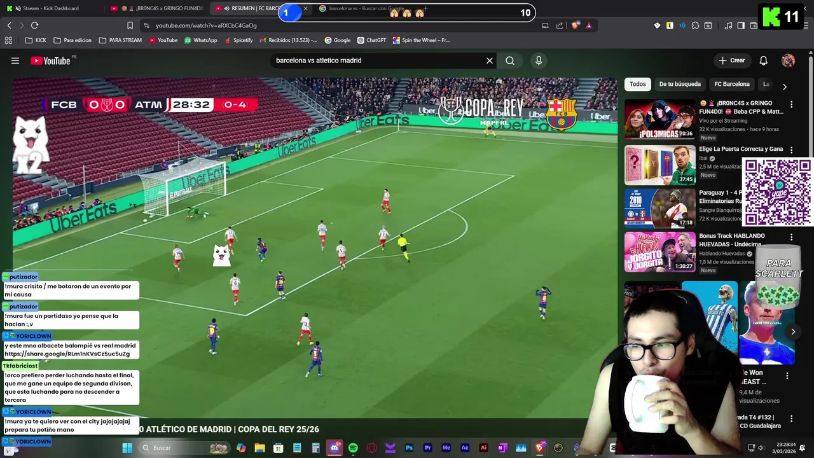
Task: Open options for jBR0NC4S x GRINGO video
Action: click(792, 104)
